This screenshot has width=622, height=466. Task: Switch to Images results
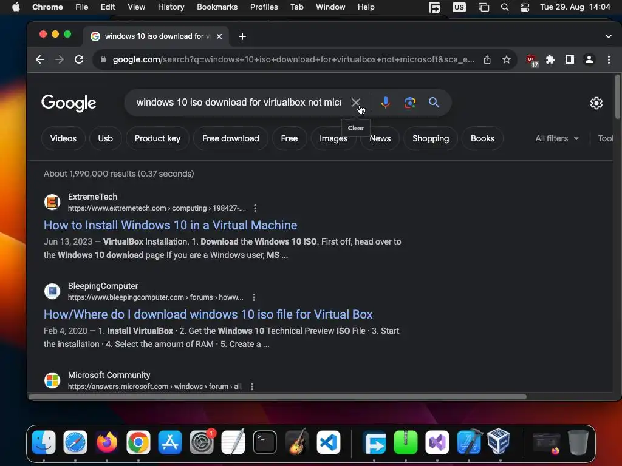click(333, 138)
